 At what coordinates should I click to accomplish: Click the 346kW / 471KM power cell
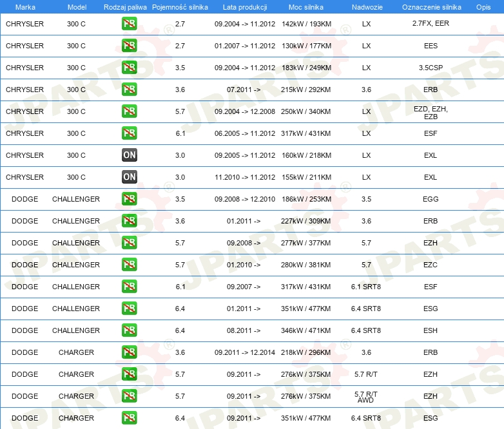[x=306, y=330]
